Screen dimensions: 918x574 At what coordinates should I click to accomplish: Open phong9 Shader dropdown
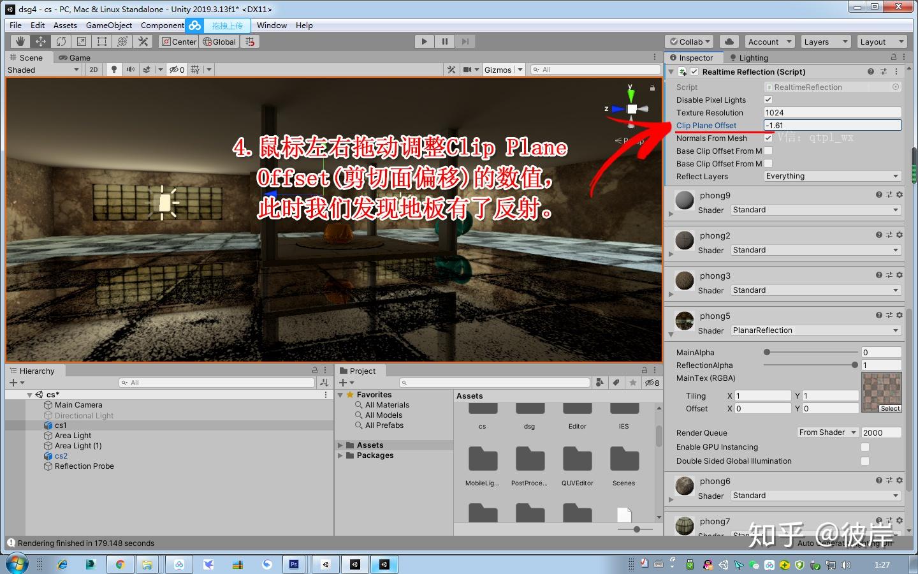tap(815, 209)
